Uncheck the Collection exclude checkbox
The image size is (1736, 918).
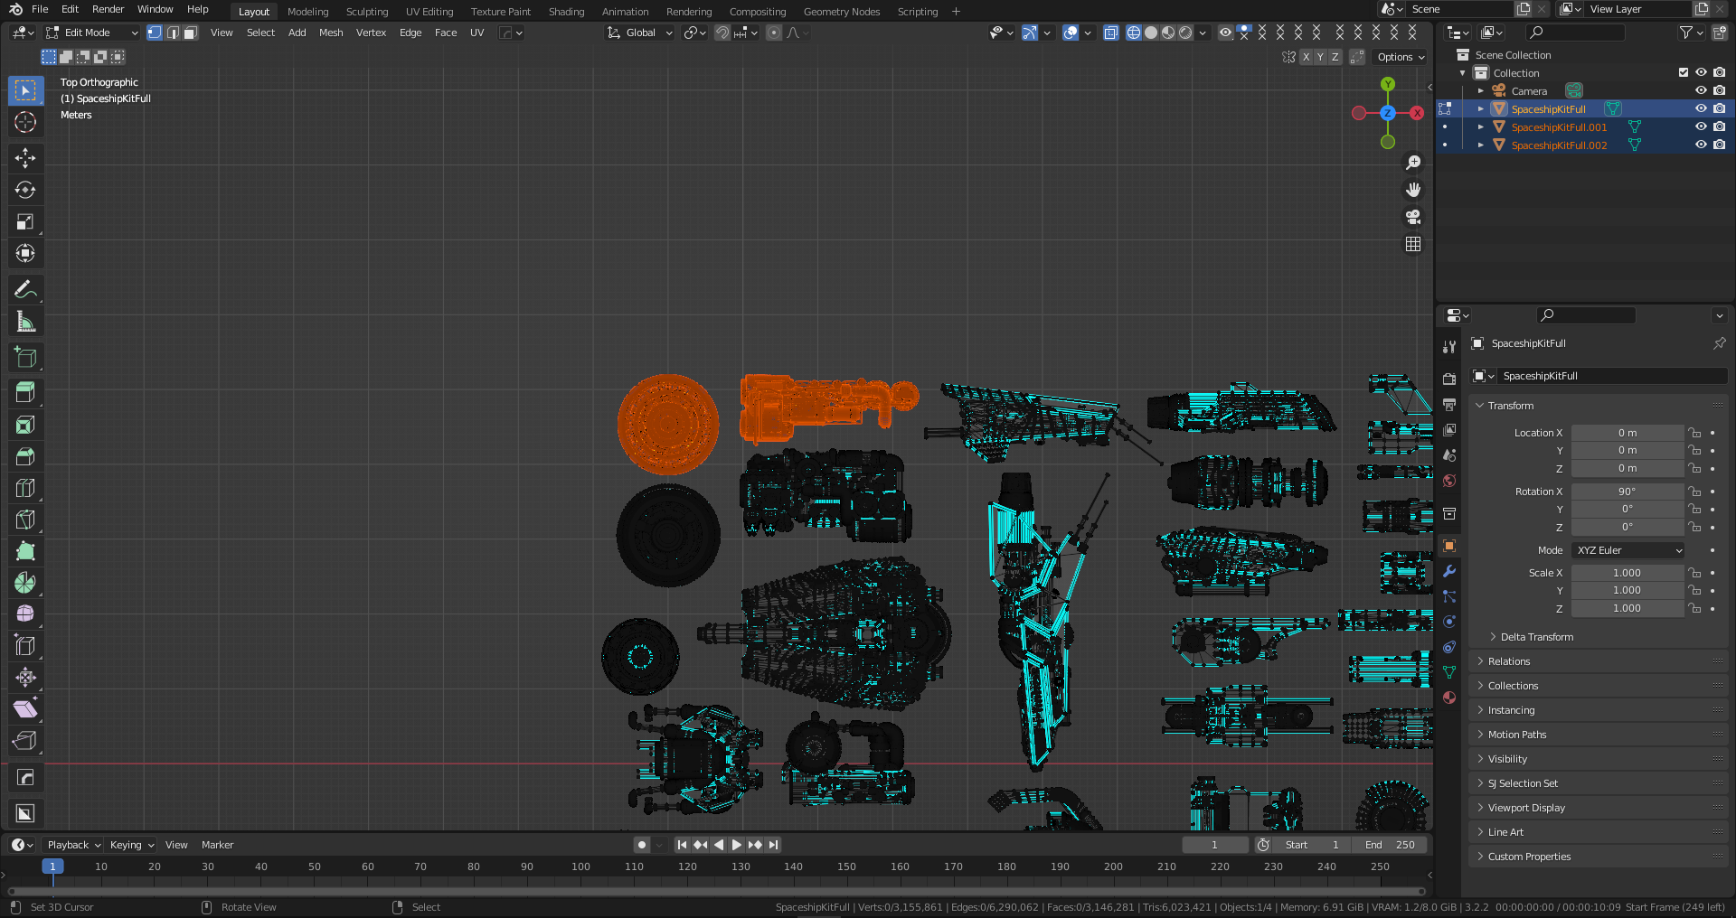[1683, 72]
